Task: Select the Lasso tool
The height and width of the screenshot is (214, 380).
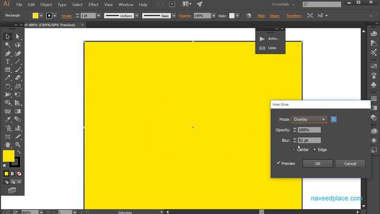Action: (x=17, y=45)
